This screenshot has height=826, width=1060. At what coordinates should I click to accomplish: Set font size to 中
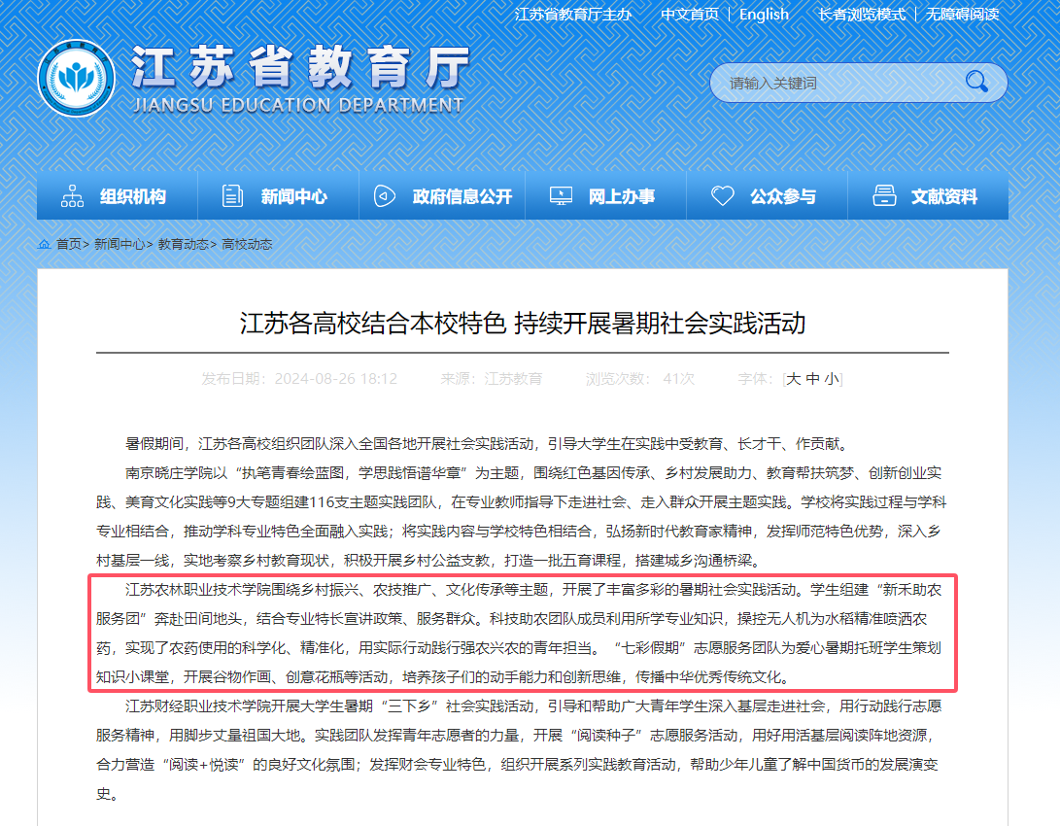click(812, 379)
